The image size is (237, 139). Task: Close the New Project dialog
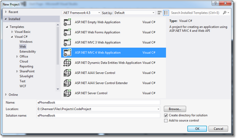(225, 3)
